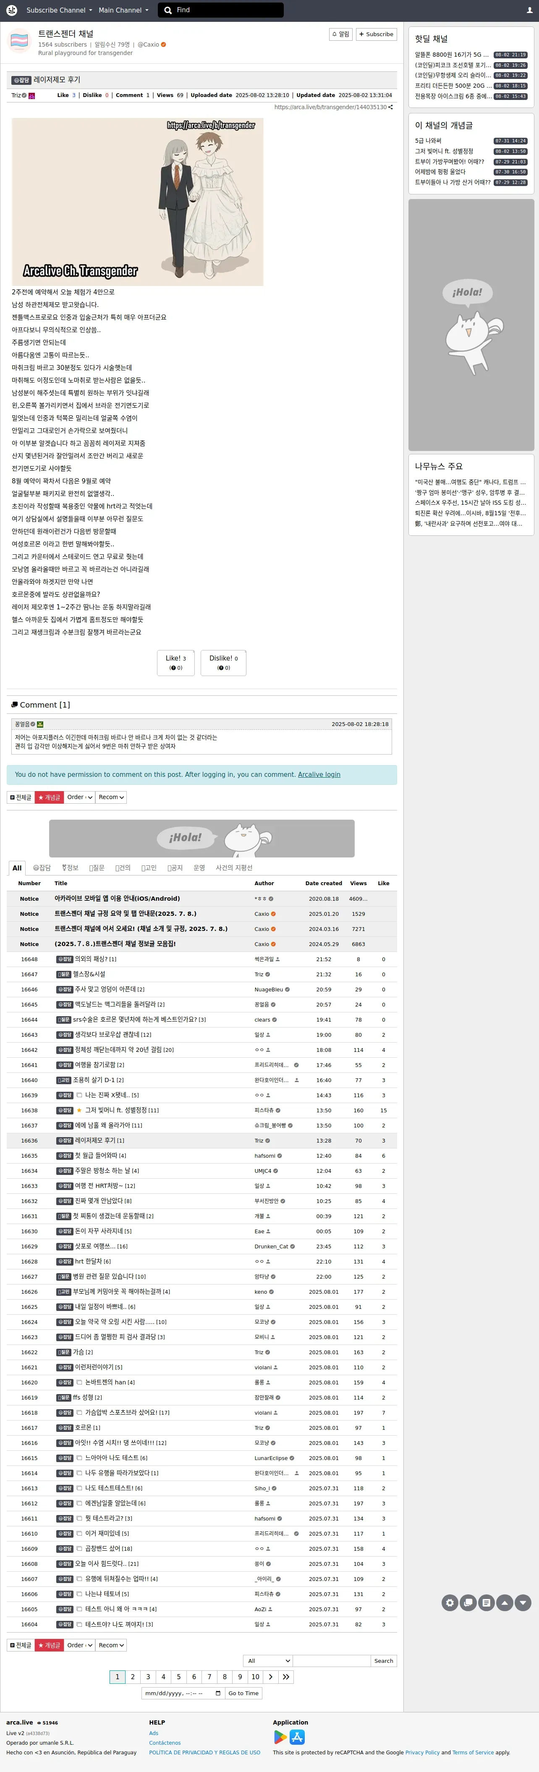Go to next page arrow
539x1772 pixels.
[271, 1676]
